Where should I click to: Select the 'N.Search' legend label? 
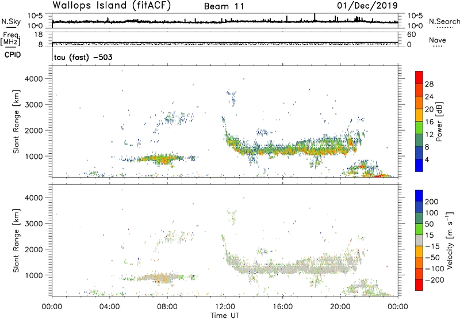pyautogui.click(x=444, y=21)
